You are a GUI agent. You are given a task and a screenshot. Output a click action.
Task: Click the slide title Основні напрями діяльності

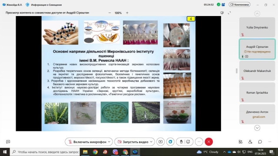tap(103, 56)
